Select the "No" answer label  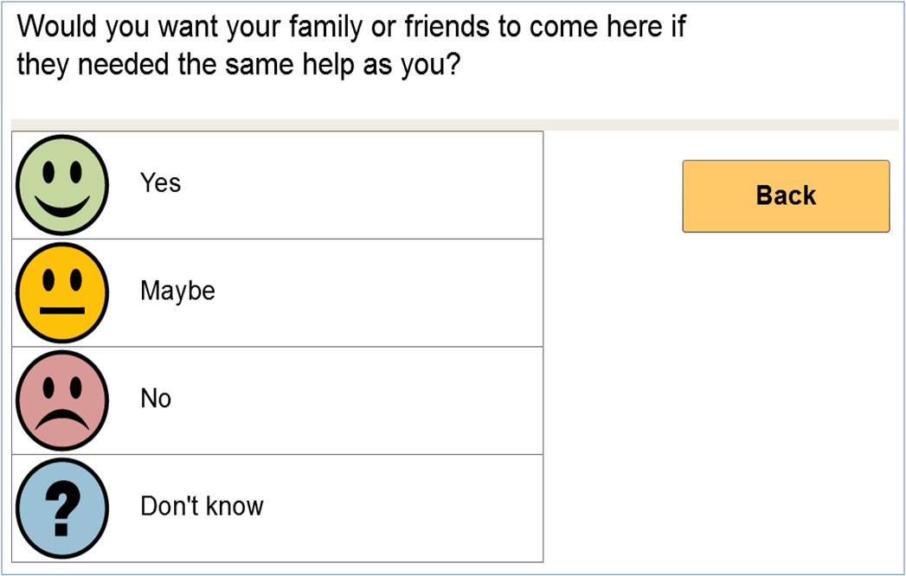(x=156, y=399)
